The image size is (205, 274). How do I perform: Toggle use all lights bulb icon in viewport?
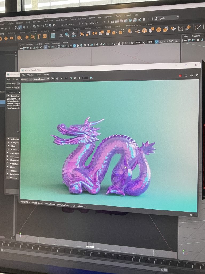tap(88, 45)
